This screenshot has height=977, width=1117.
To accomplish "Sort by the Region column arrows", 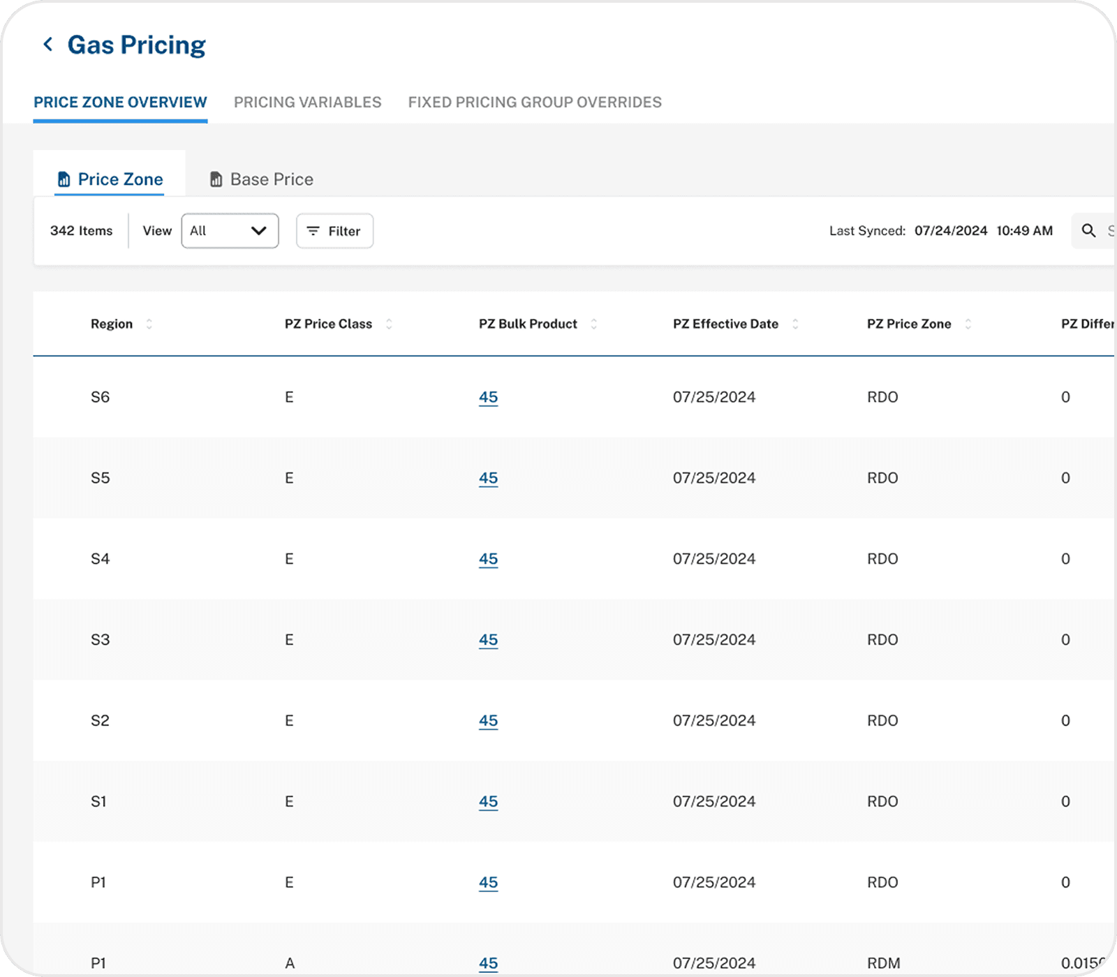I will point(149,324).
